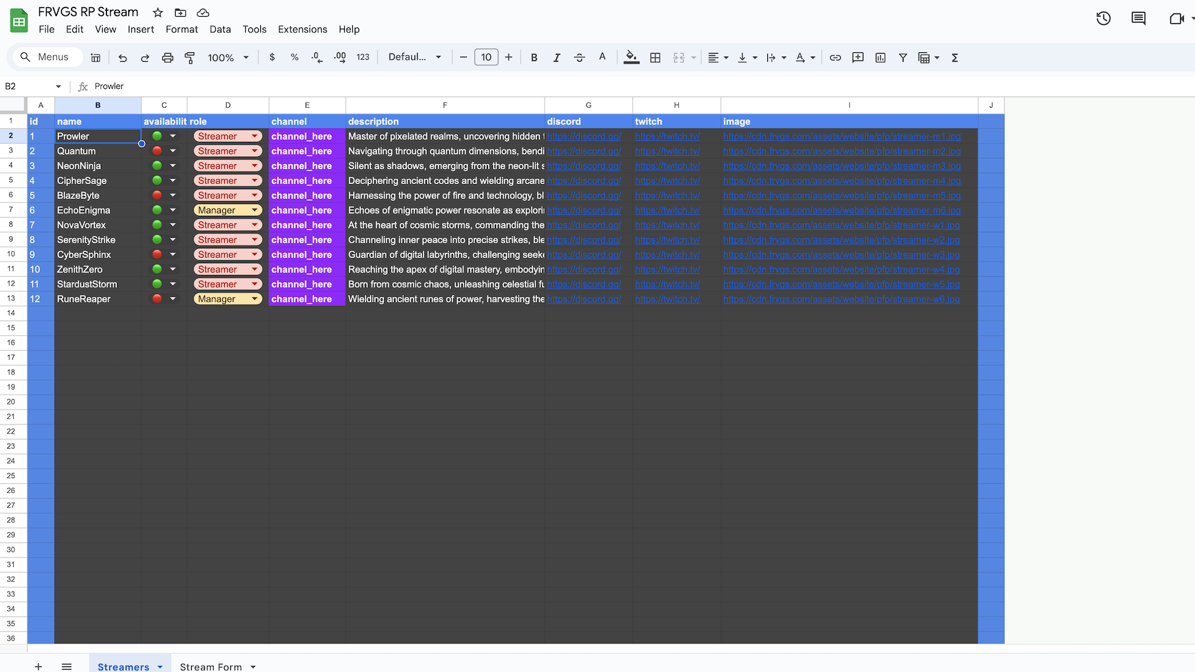The height and width of the screenshot is (672, 1195).
Task: Click the insert link icon
Action: coord(835,58)
